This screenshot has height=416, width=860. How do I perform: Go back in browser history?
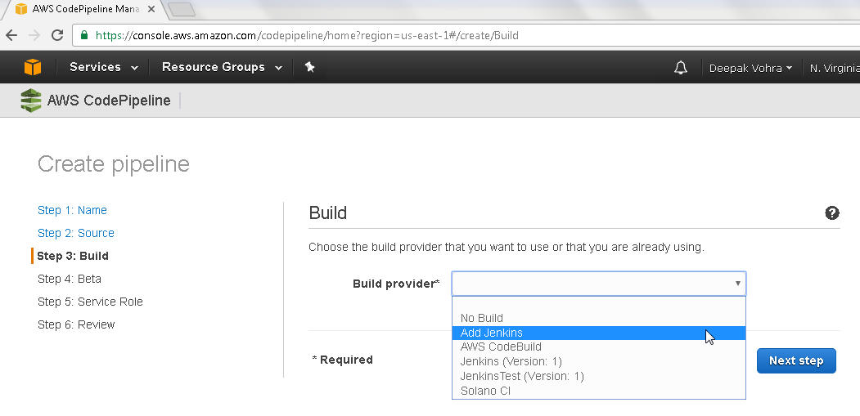pyautogui.click(x=11, y=36)
